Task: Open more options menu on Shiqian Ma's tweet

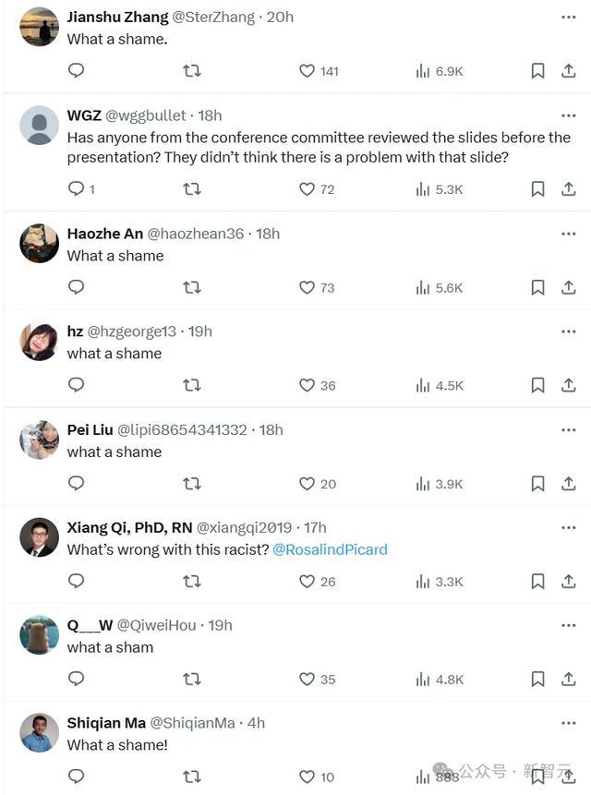Action: click(569, 723)
